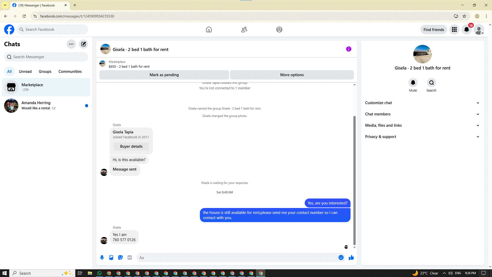
Task: Click the conversation scrollbar thumb
Action: pyautogui.click(x=354, y=180)
